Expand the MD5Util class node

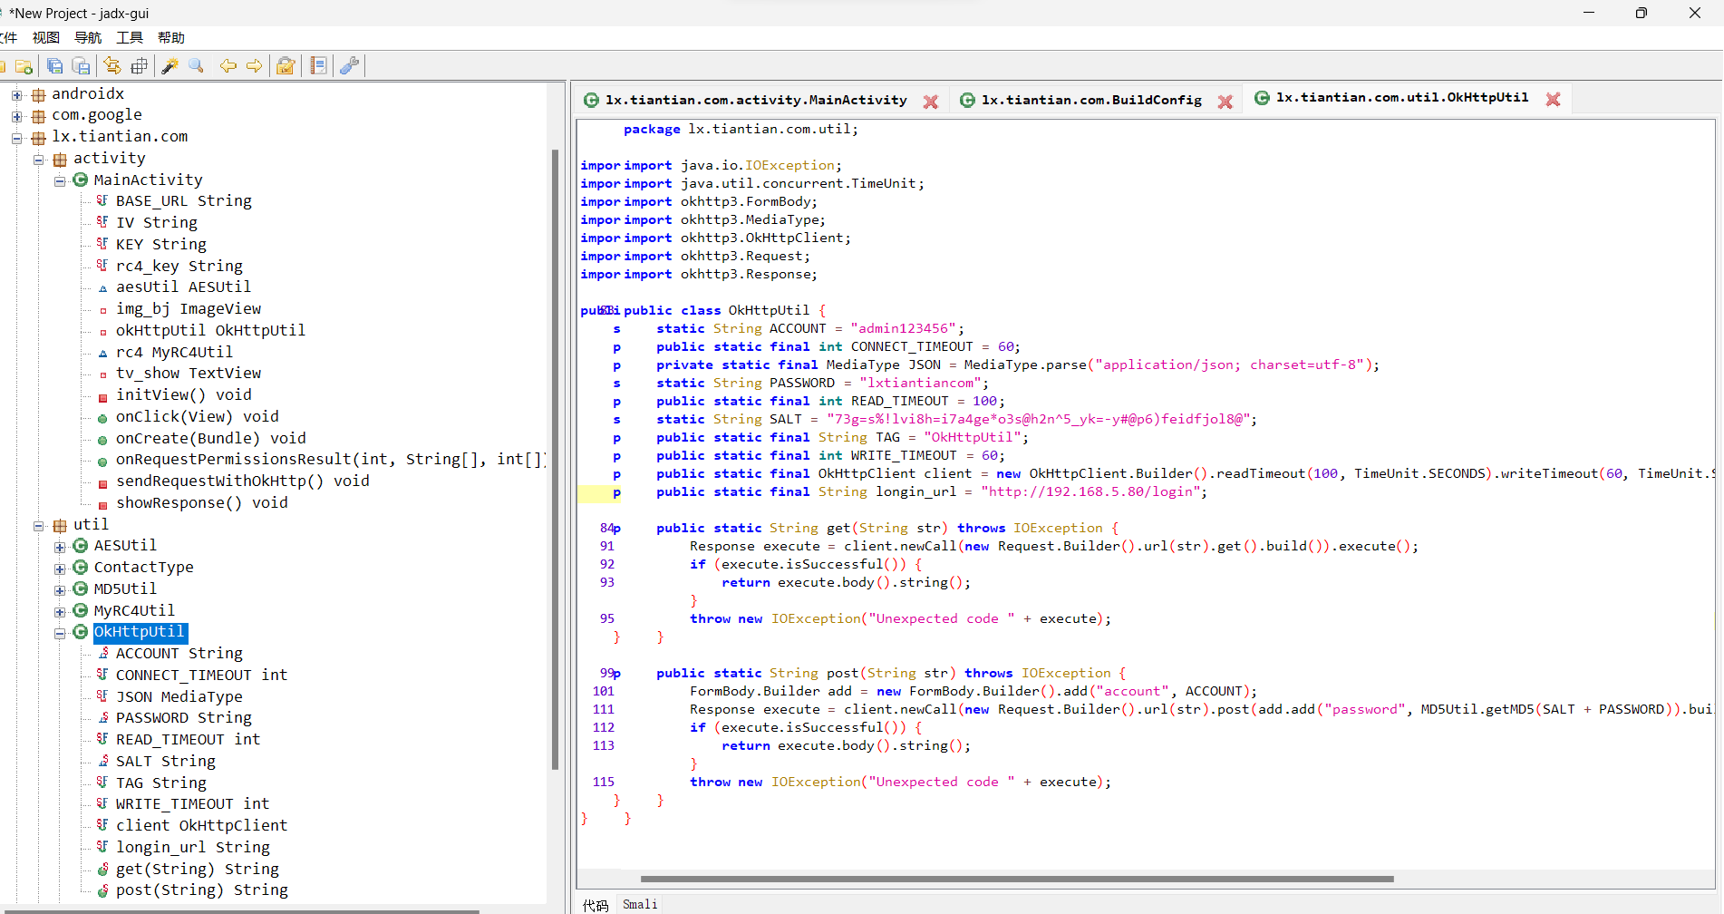[60, 590]
